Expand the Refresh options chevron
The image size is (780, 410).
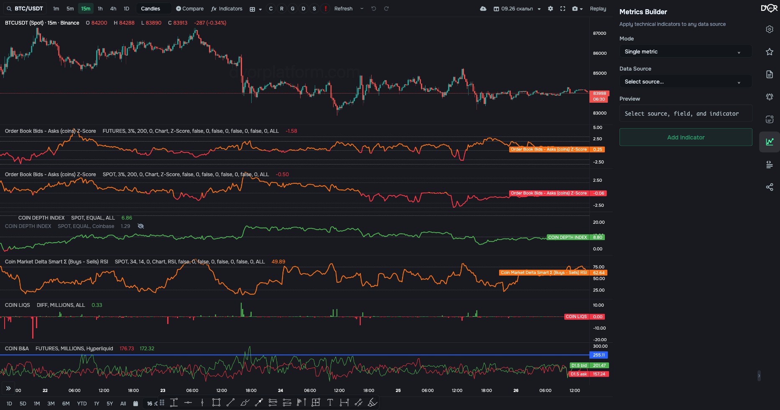(362, 9)
